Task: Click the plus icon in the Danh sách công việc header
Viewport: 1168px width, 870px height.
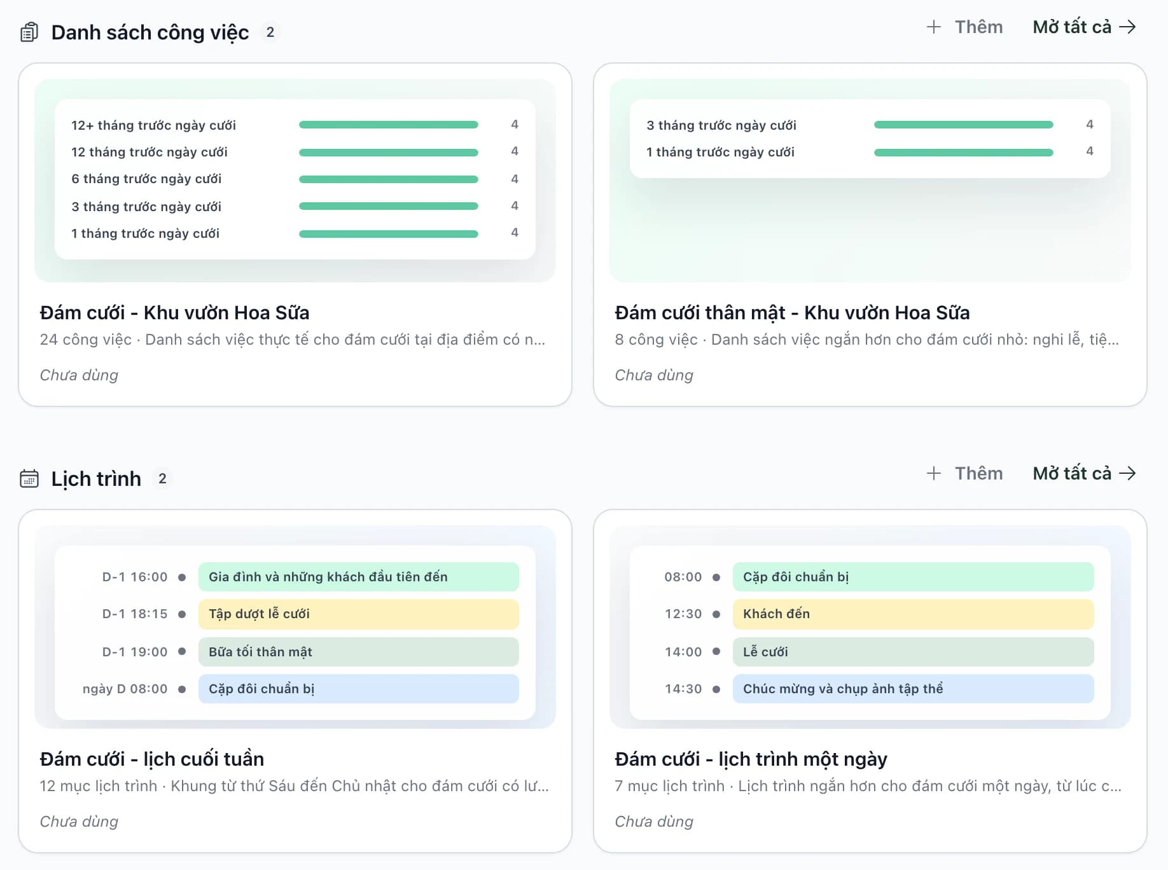Action: [x=933, y=27]
